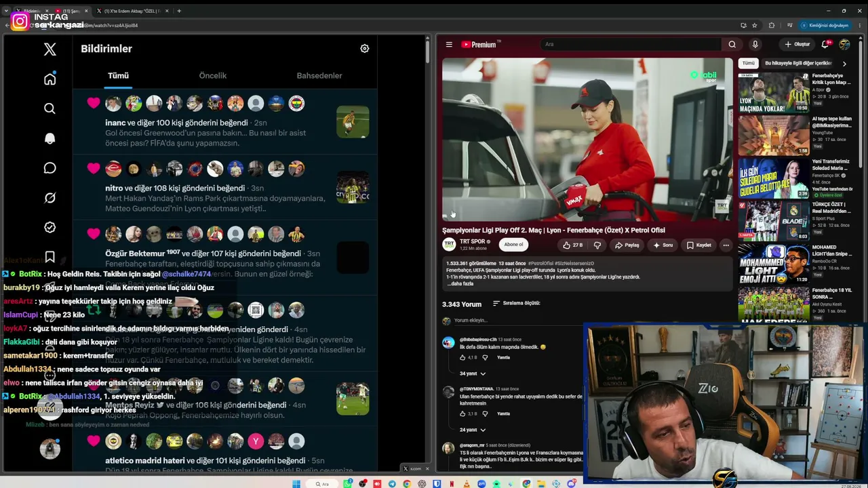Open TRT SPOR channel avatar
The image size is (868, 488).
[x=449, y=245]
